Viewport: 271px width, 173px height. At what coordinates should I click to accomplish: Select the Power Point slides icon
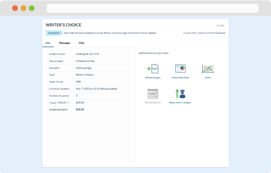[x=180, y=69]
